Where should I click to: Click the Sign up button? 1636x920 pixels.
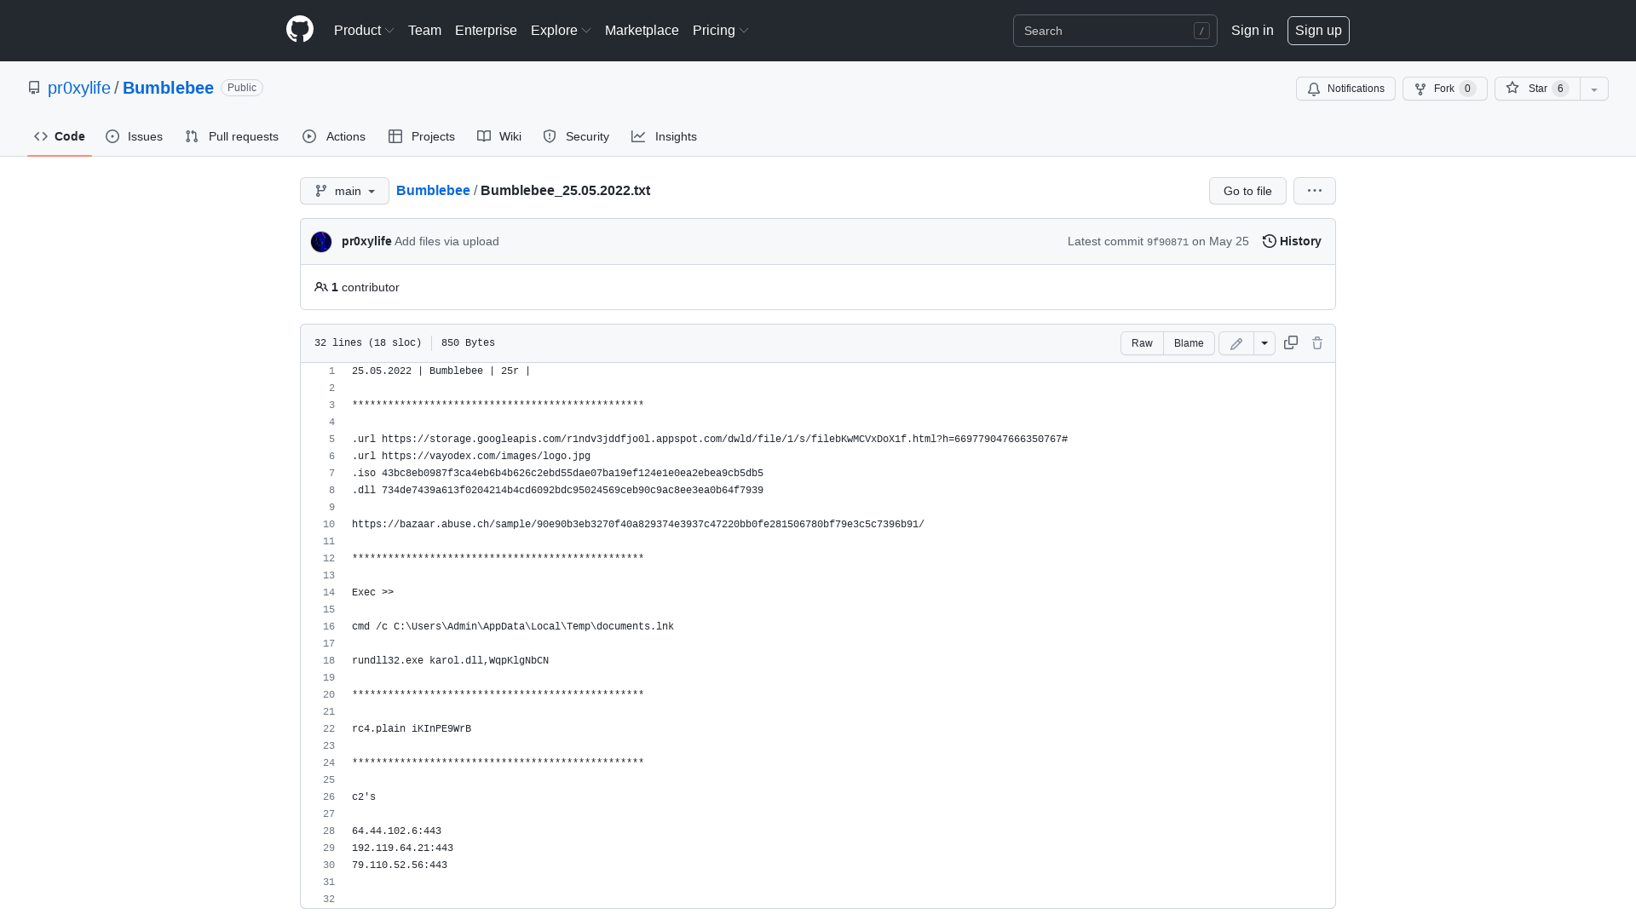pyautogui.click(x=1318, y=30)
